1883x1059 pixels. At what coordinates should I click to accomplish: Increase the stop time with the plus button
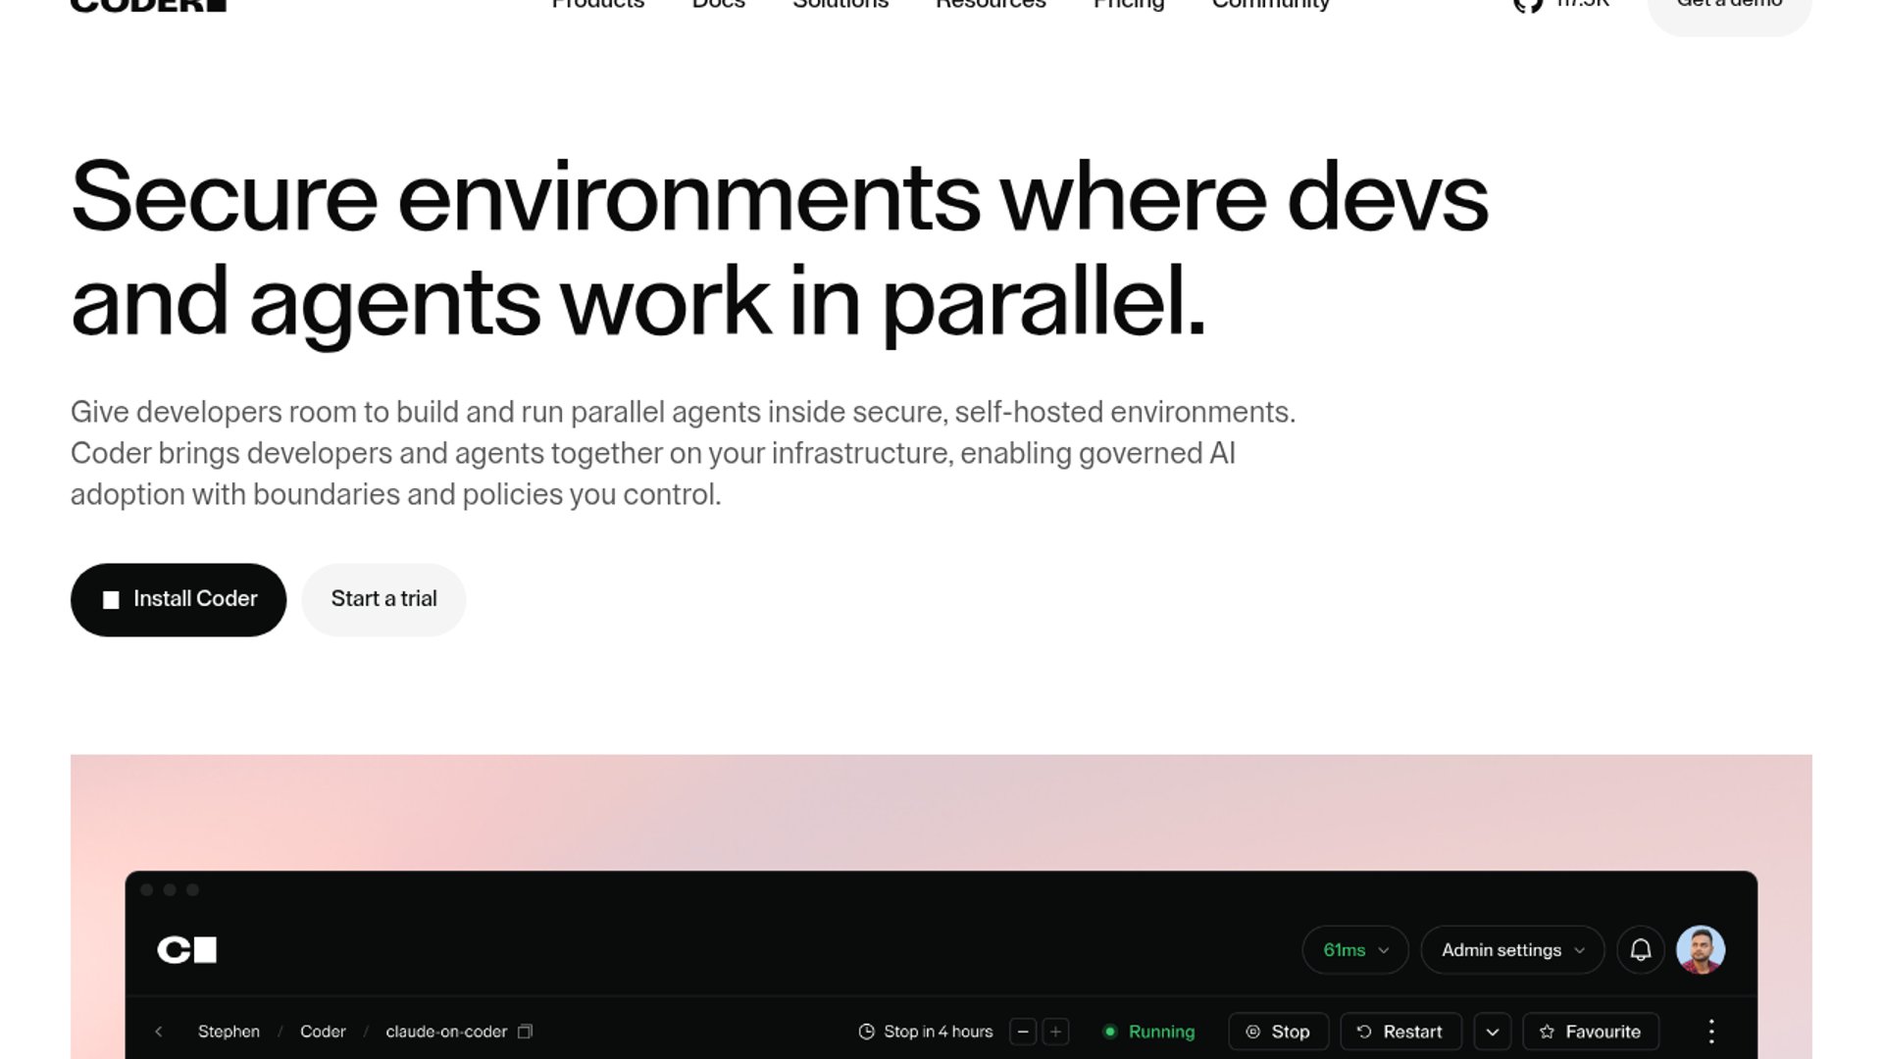[1055, 1032]
